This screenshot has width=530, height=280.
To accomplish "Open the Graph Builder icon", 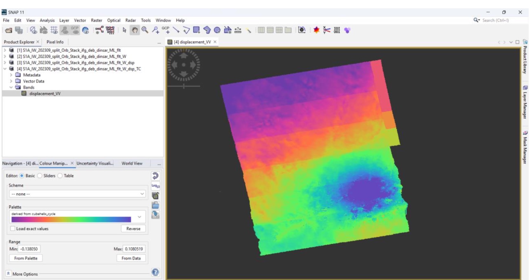I will pyautogui.click(x=99, y=30).
